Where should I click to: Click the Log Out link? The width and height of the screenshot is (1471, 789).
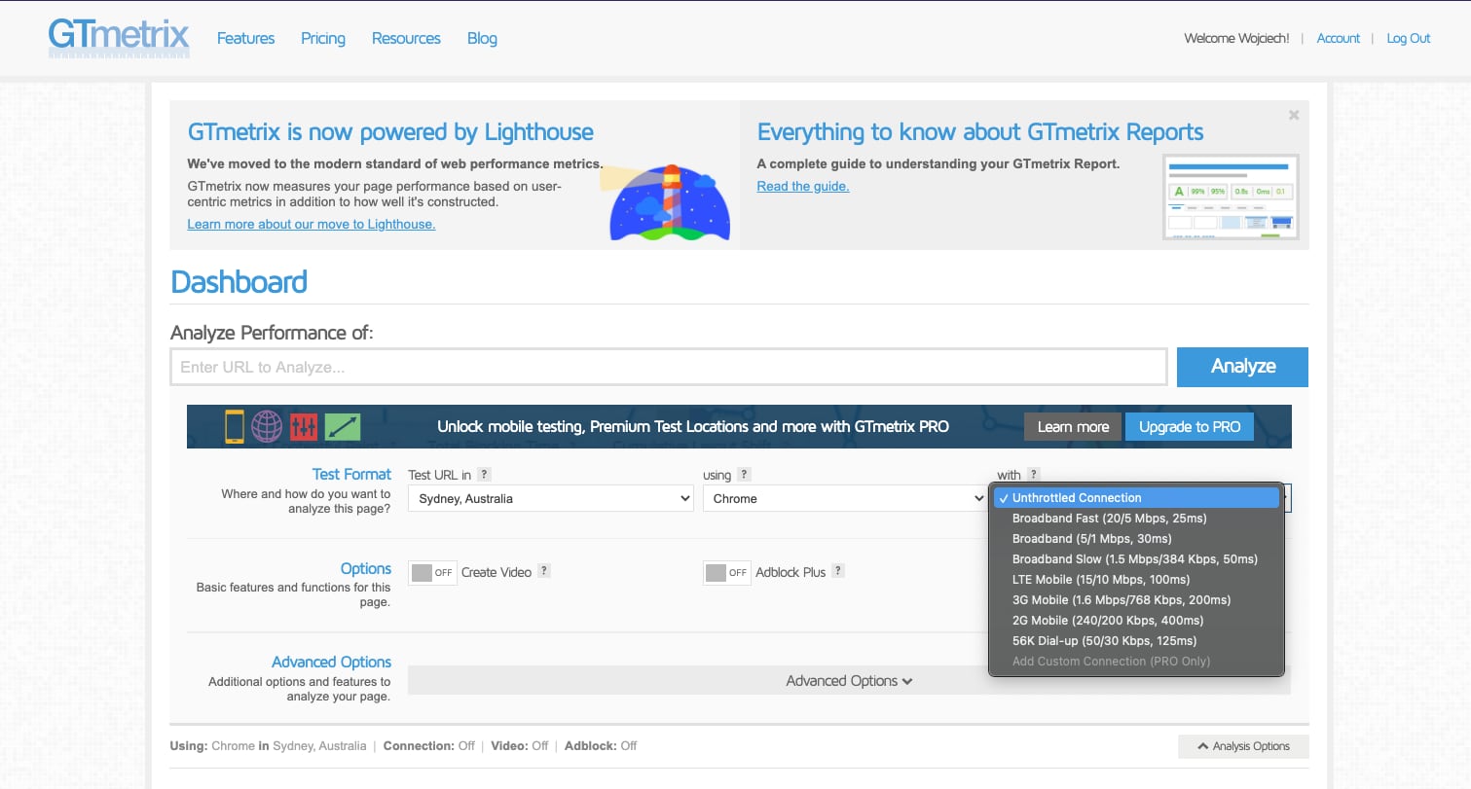1409,38
